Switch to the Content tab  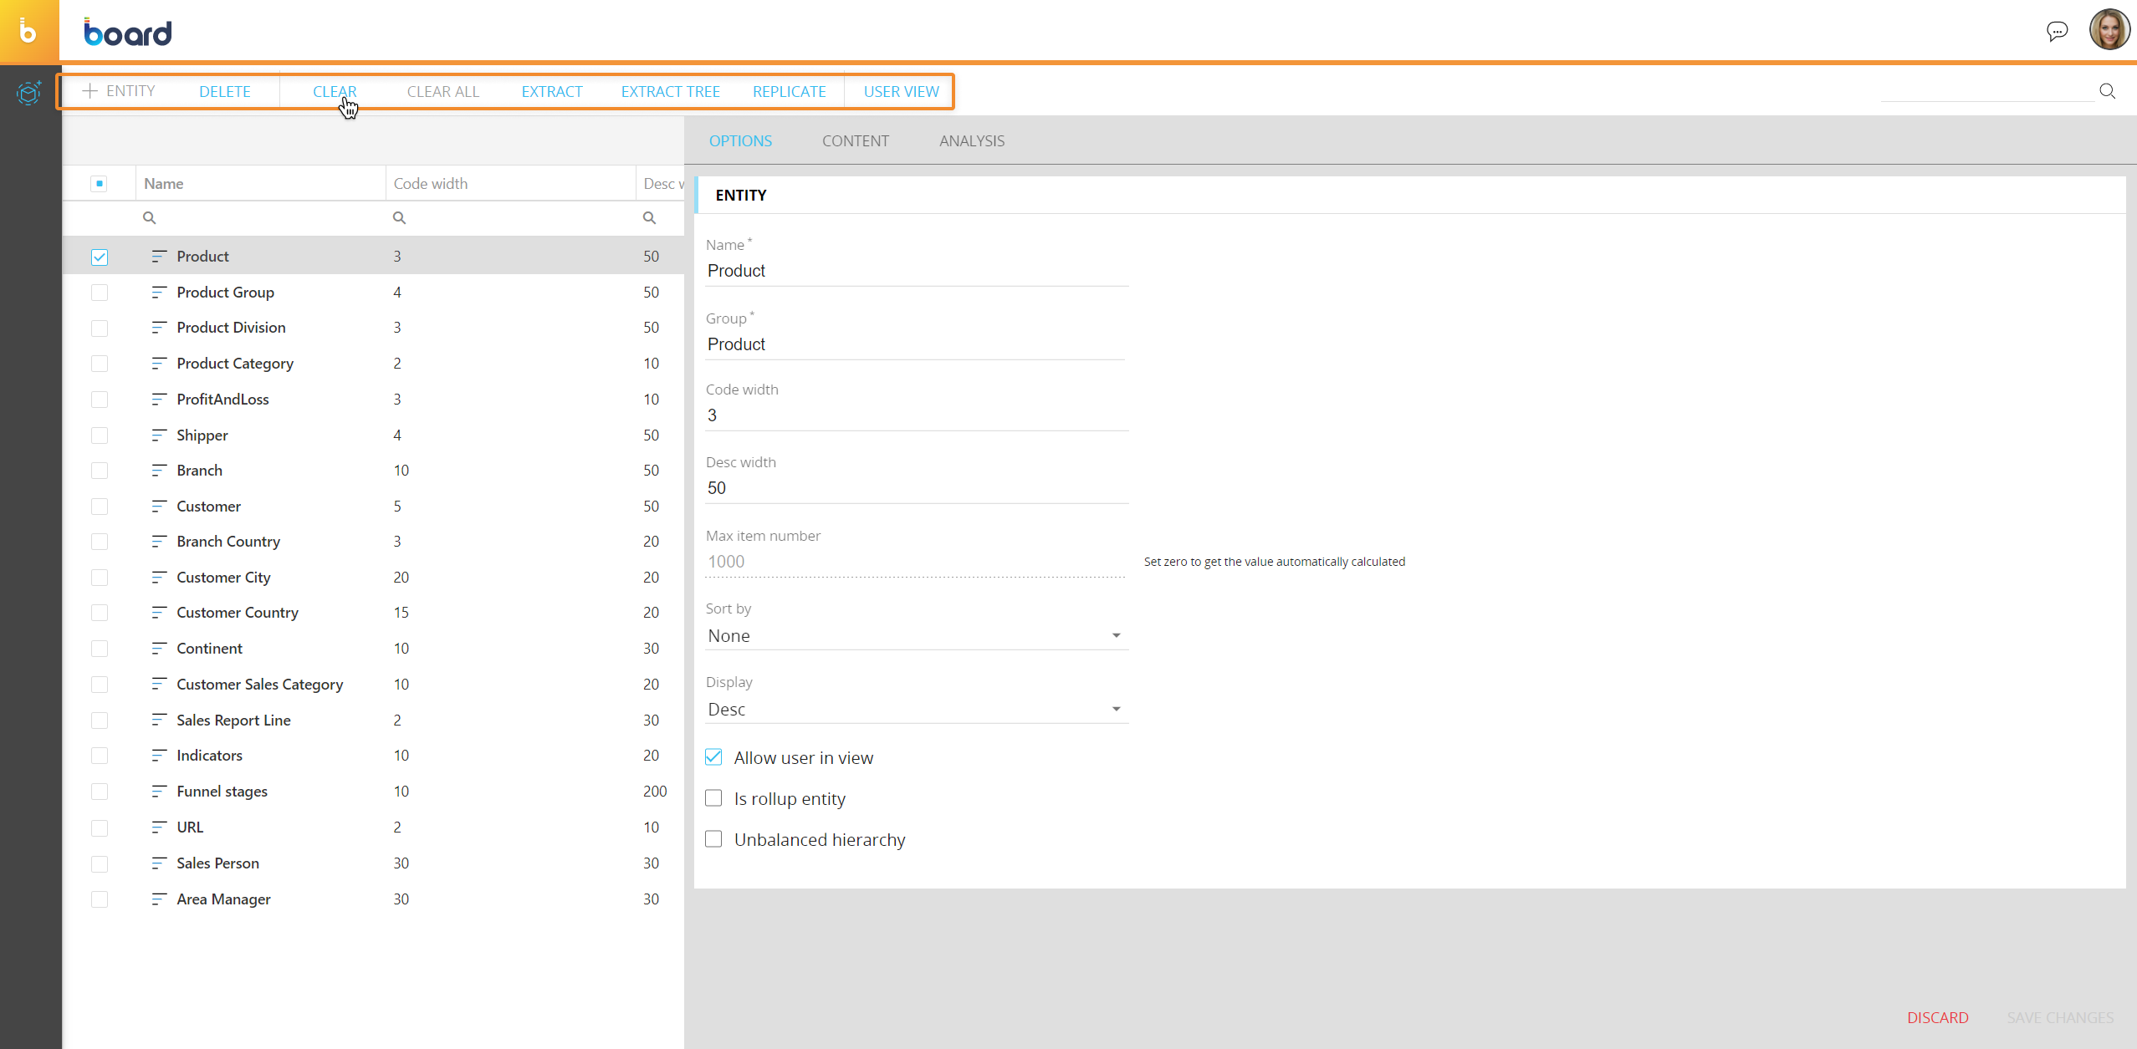[x=855, y=141]
